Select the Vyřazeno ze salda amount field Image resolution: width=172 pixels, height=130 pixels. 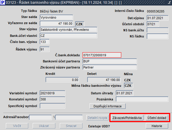tap(56, 24)
